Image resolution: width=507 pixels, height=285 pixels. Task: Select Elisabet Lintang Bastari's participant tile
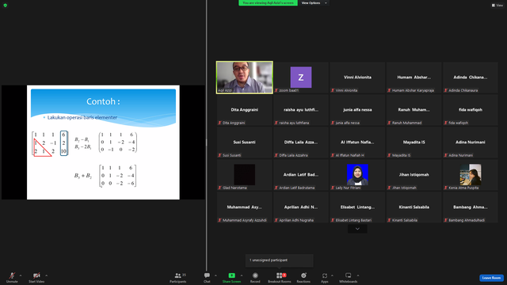click(x=357, y=207)
